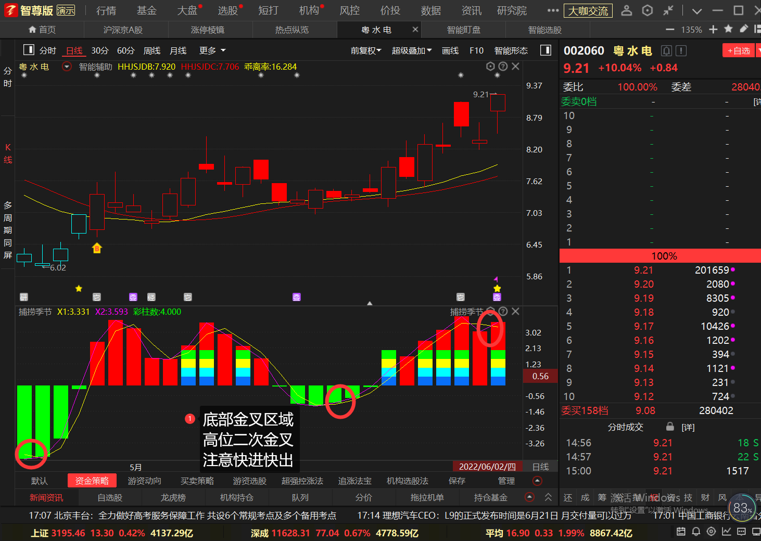The width and height of the screenshot is (761, 541).
Task: Expand the round arrow after 持仓基金
Action: click(529, 497)
